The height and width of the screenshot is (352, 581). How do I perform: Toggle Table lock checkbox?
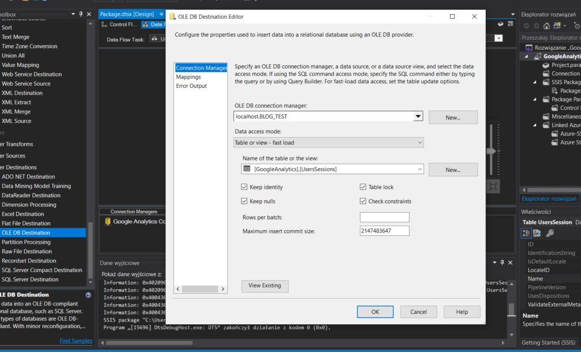(x=363, y=187)
